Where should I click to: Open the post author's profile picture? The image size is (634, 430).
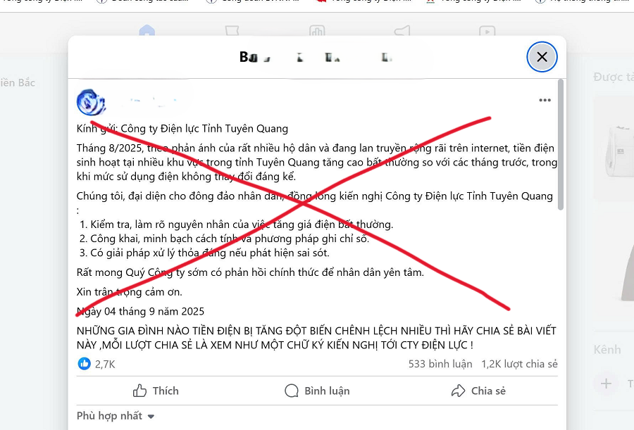click(91, 102)
